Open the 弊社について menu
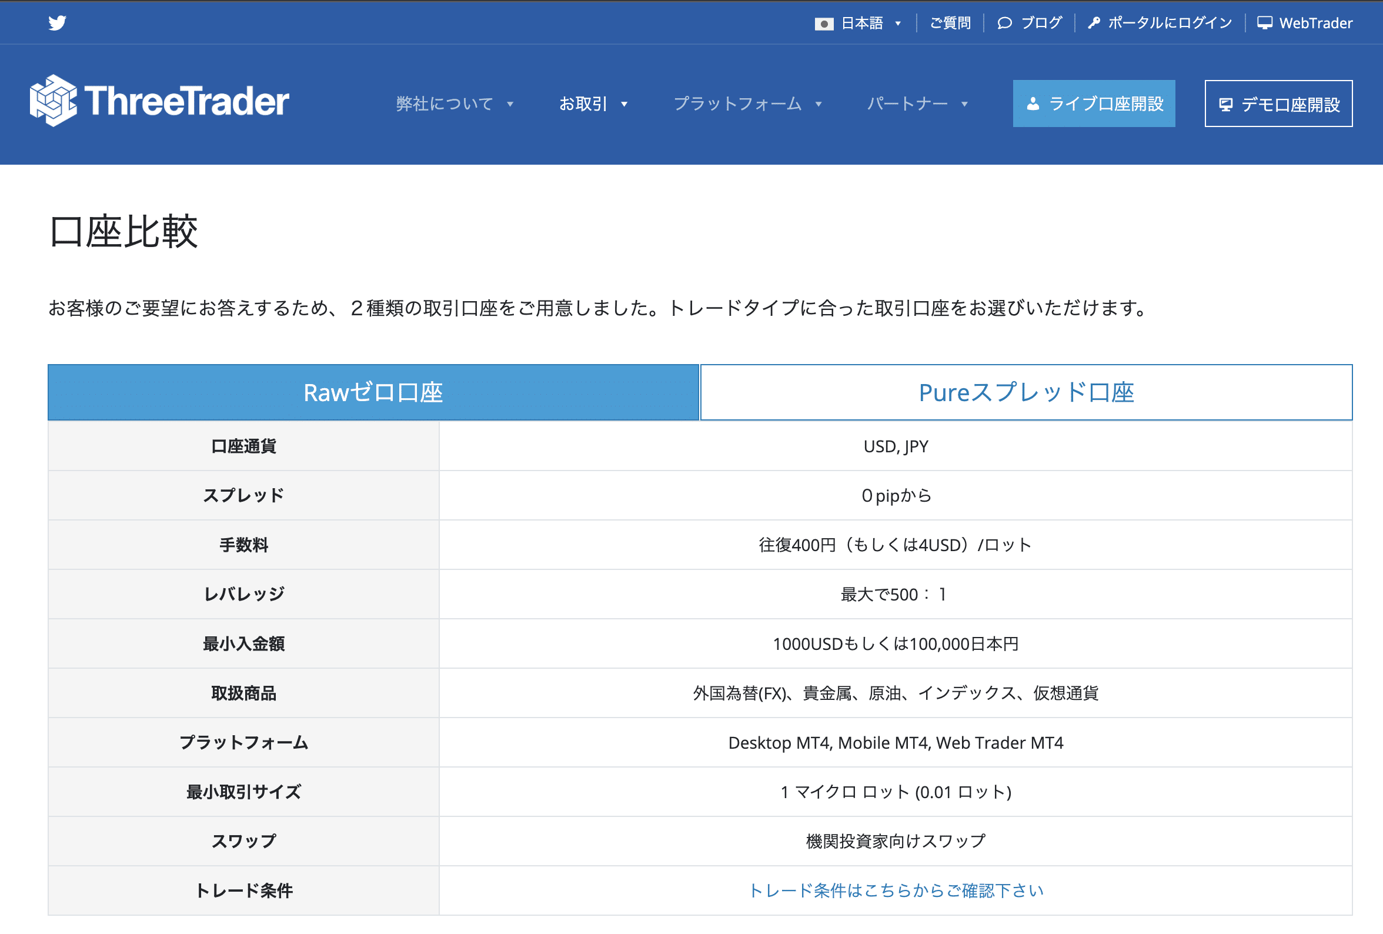This screenshot has width=1383, height=934. [x=445, y=104]
